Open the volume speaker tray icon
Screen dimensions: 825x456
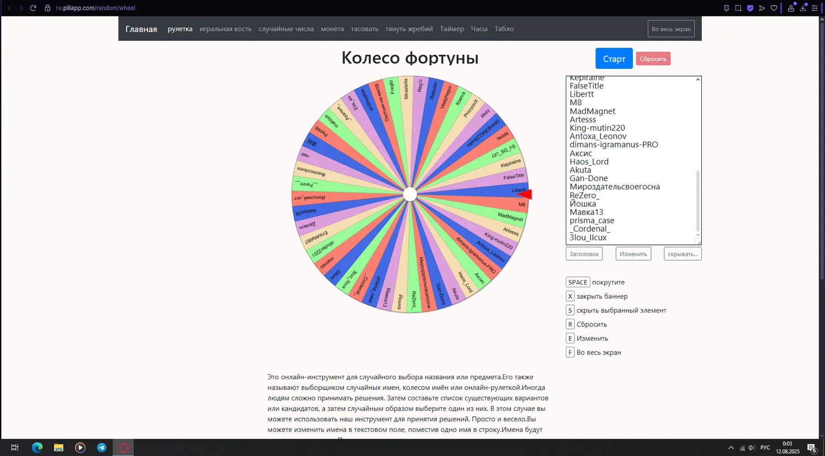pos(752,448)
